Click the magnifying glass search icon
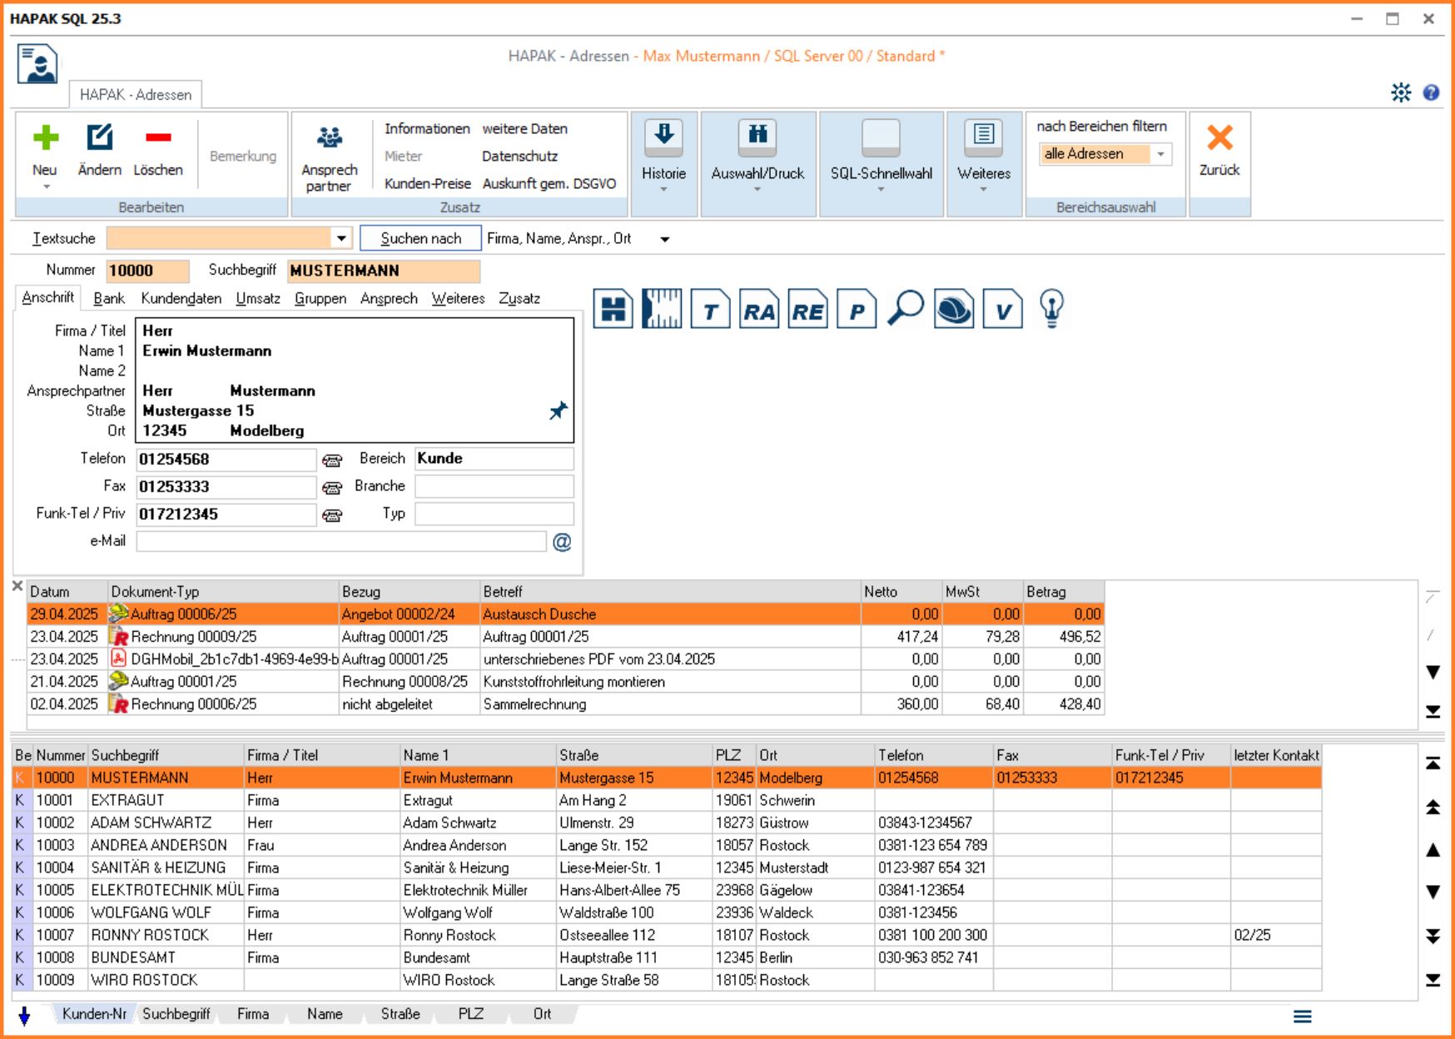1455x1039 pixels. (905, 308)
